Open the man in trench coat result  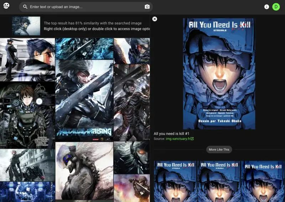(27, 60)
